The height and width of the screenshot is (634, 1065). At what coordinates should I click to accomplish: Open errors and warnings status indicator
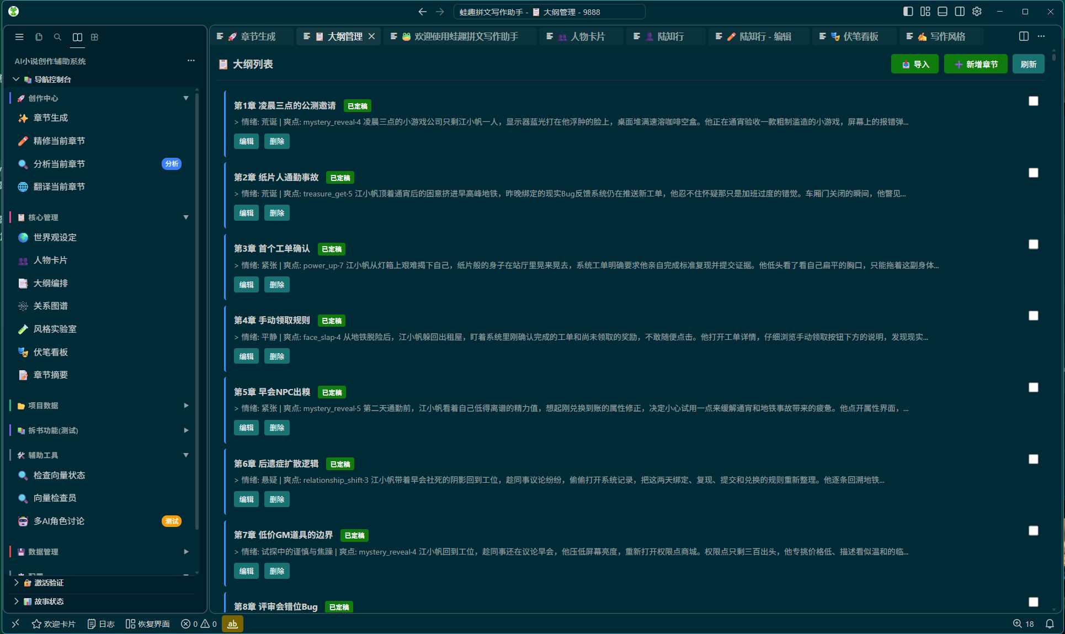point(199,624)
